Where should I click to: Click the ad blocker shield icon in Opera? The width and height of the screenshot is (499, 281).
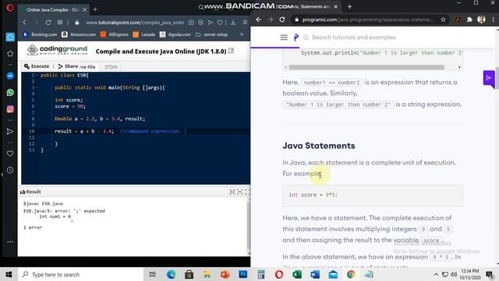tap(201, 23)
